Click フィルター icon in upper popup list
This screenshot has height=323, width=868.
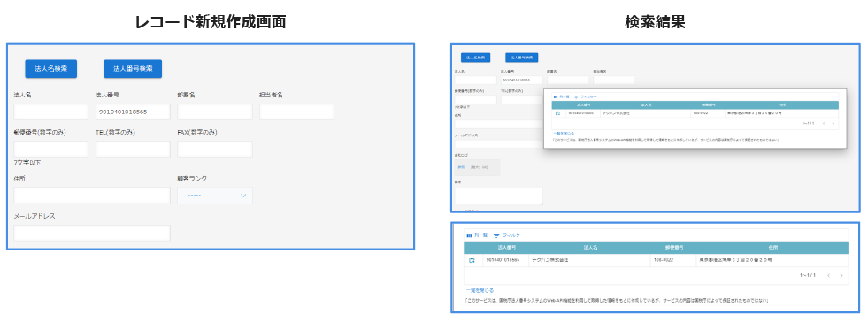click(x=576, y=97)
